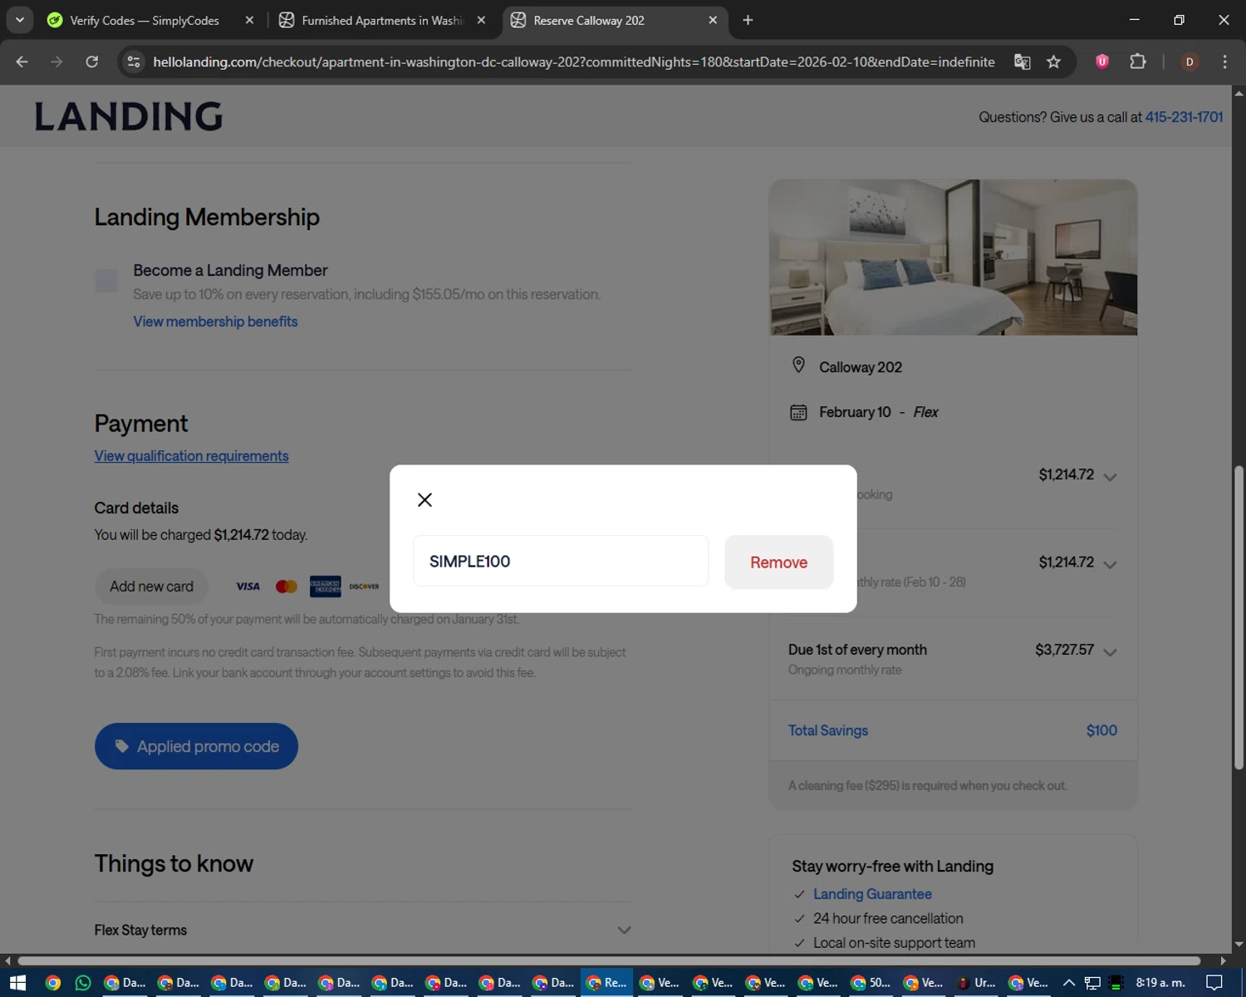
Task: Open View qualification requirements link
Action: click(x=191, y=456)
